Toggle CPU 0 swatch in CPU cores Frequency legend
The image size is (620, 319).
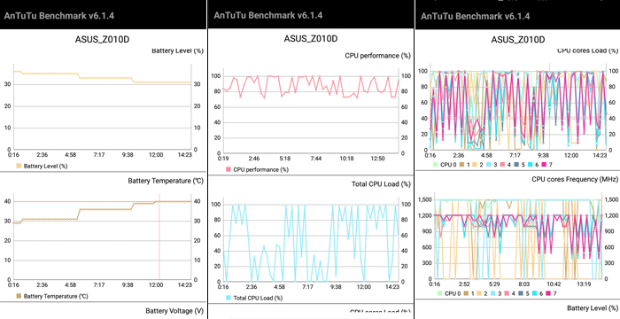[x=439, y=293]
